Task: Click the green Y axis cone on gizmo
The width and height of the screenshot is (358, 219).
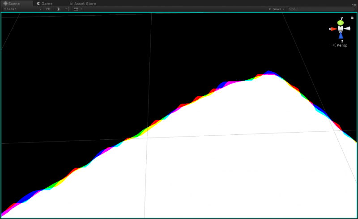Action: coord(341,22)
